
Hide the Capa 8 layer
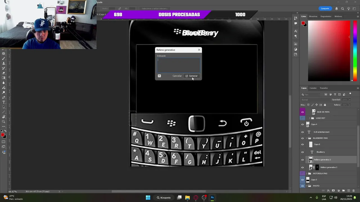coord(303,144)
